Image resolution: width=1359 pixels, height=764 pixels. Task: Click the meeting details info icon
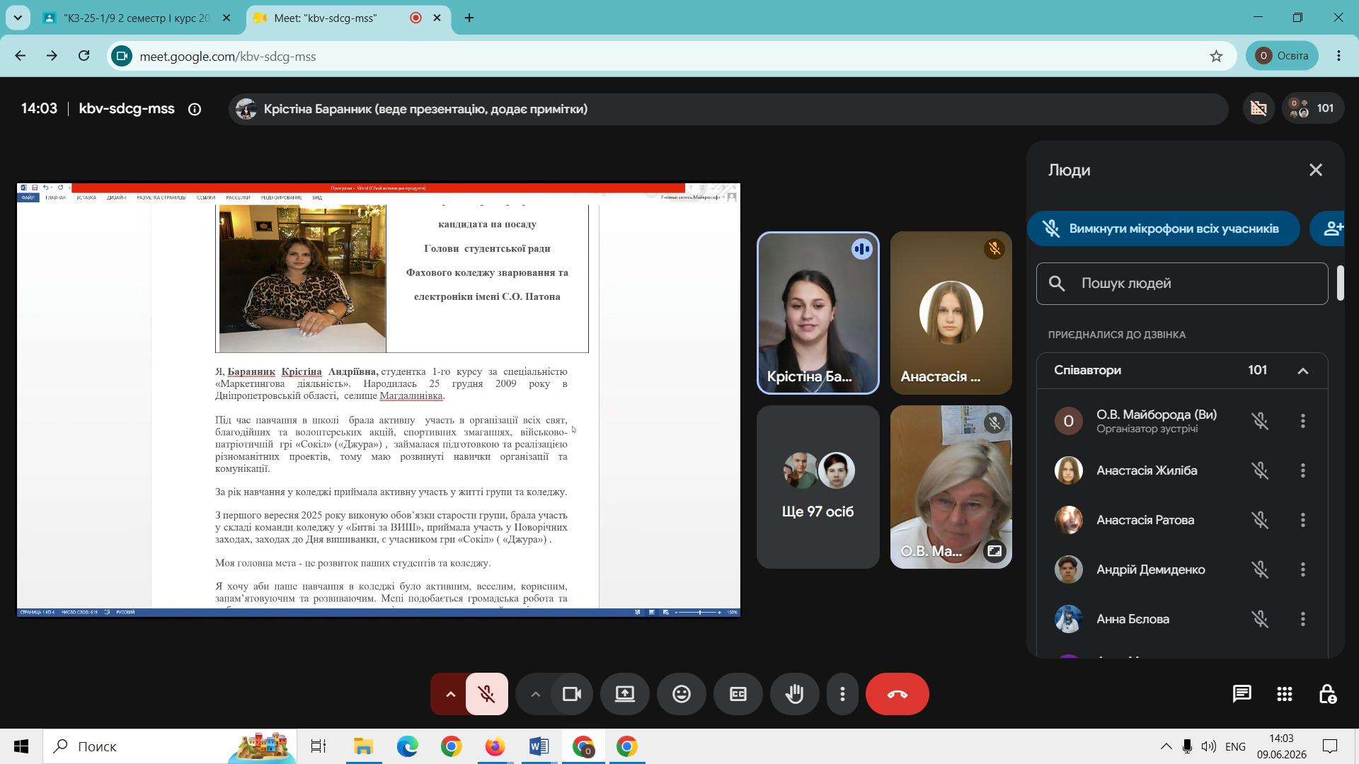(194, 109)
